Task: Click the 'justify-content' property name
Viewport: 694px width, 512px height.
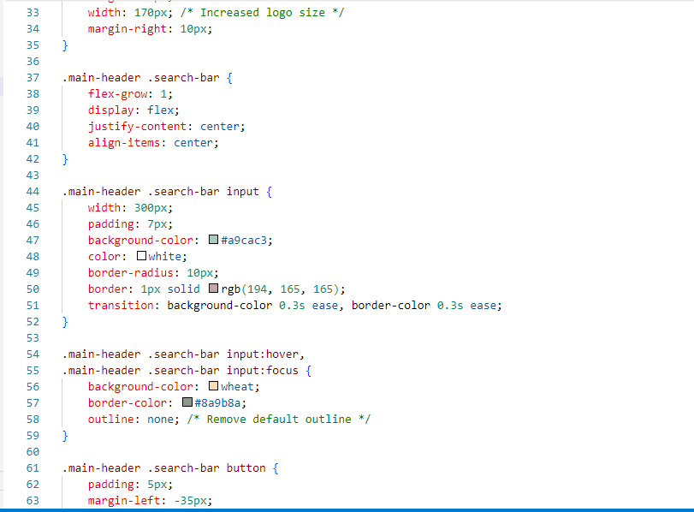Action: pos(137,127)
